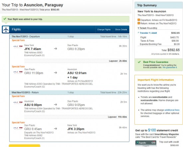Click the TAM airline logo for GRU 11:00pm flight

tap(18, 72)
